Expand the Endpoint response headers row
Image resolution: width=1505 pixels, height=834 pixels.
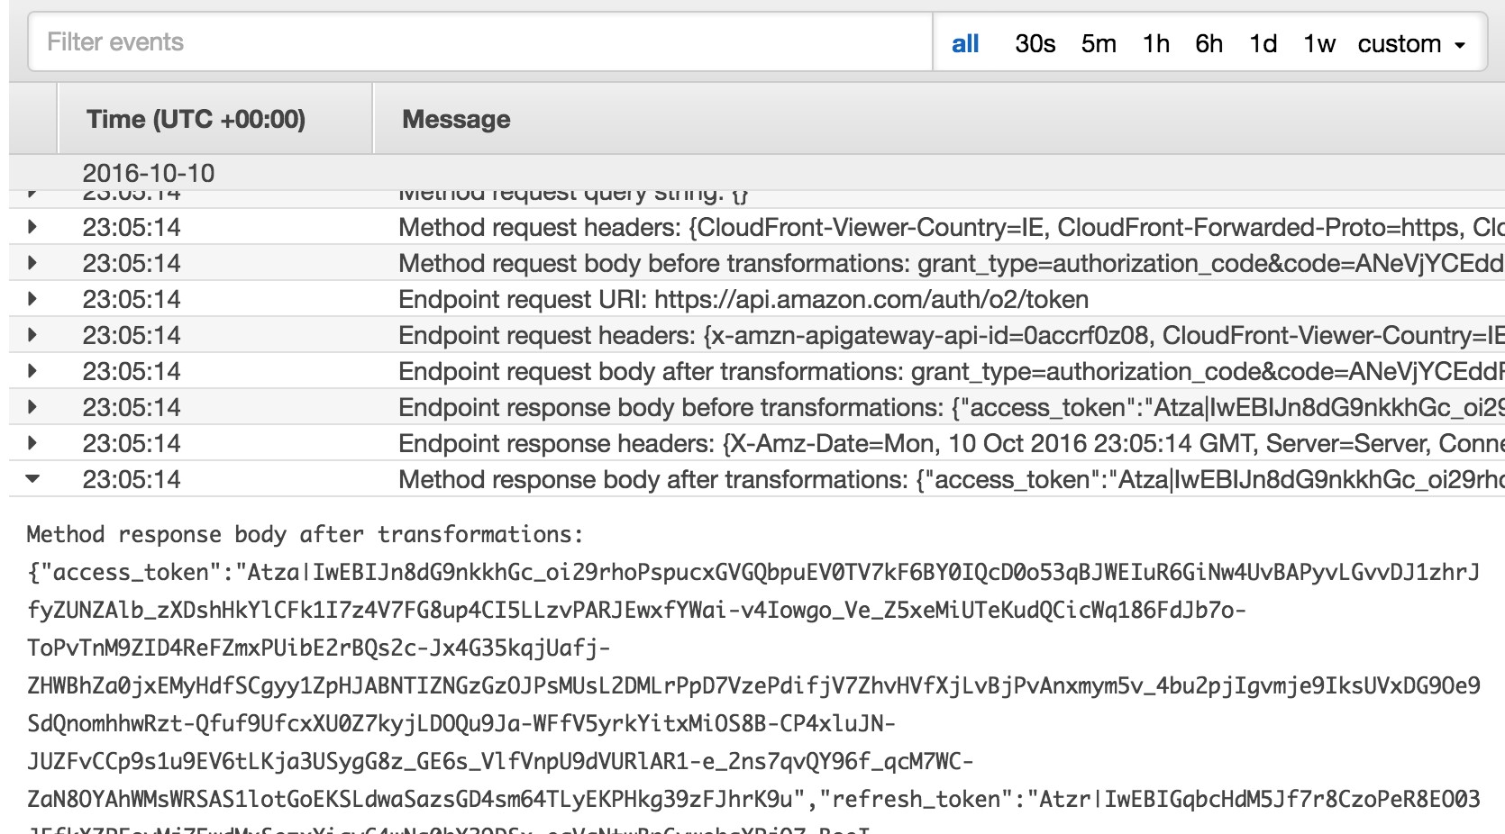[x=32, y=443]
